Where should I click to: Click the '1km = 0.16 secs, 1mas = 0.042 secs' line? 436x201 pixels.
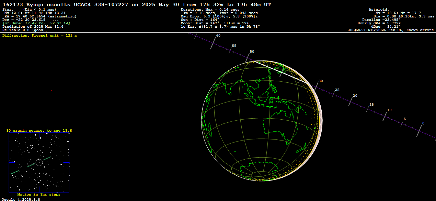coord(219,13)
